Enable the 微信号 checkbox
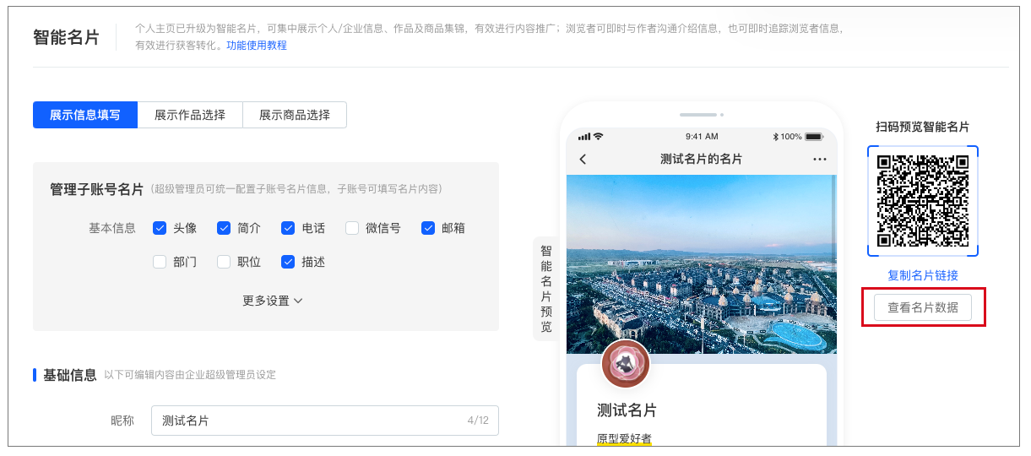The height and width of the screenshot is (456, 1031). point(352,228)
